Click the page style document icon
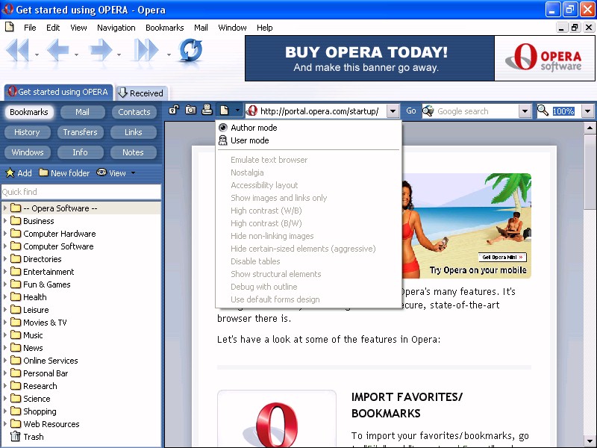 [x=225, y=111]
